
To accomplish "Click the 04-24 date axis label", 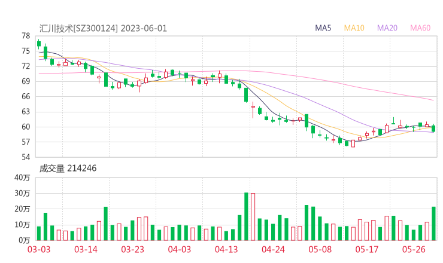I will pos(273,249).
